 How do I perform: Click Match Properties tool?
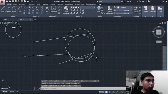click(109, 10)
